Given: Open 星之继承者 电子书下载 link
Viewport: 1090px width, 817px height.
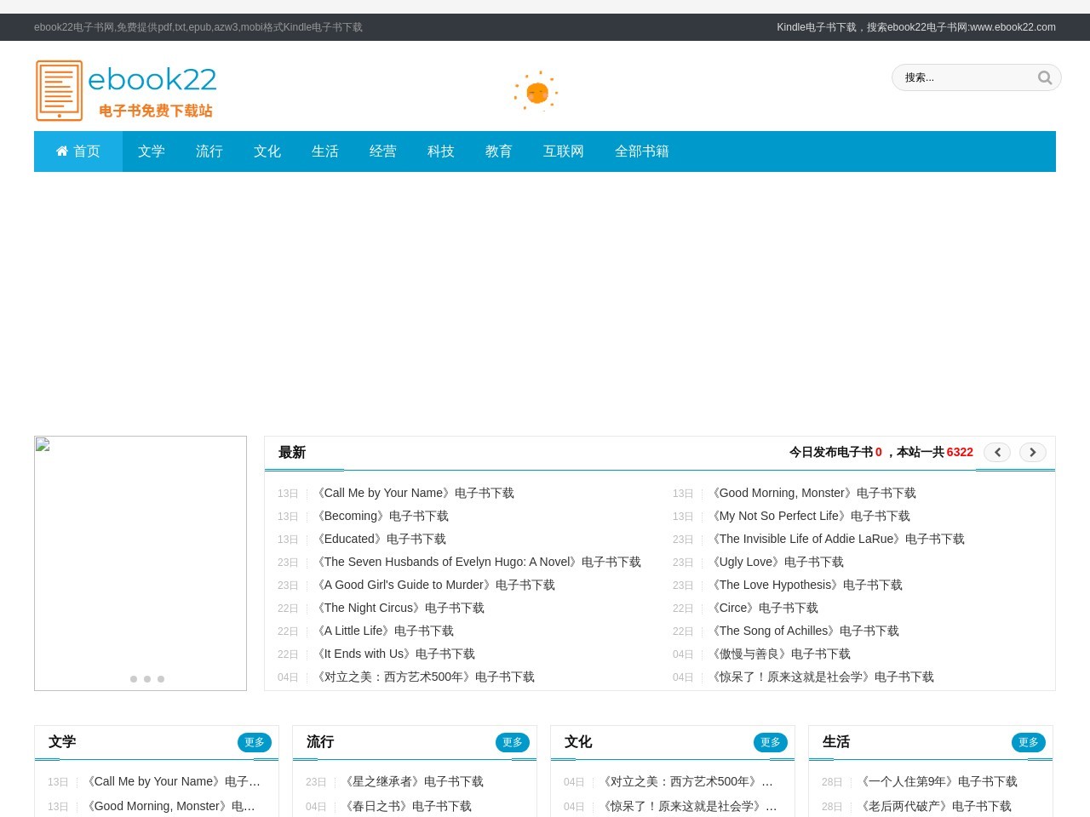Looking at the screenshot, I should pos(412,781).
